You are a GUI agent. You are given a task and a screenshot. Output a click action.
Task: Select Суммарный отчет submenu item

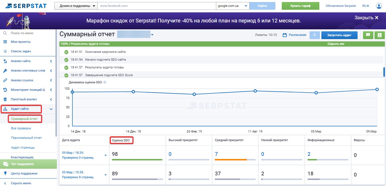[24, 119]
